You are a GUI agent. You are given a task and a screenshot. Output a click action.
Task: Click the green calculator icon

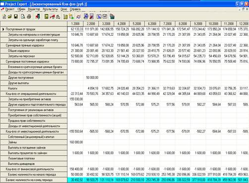pyautogui.click(x=47, y=16)
